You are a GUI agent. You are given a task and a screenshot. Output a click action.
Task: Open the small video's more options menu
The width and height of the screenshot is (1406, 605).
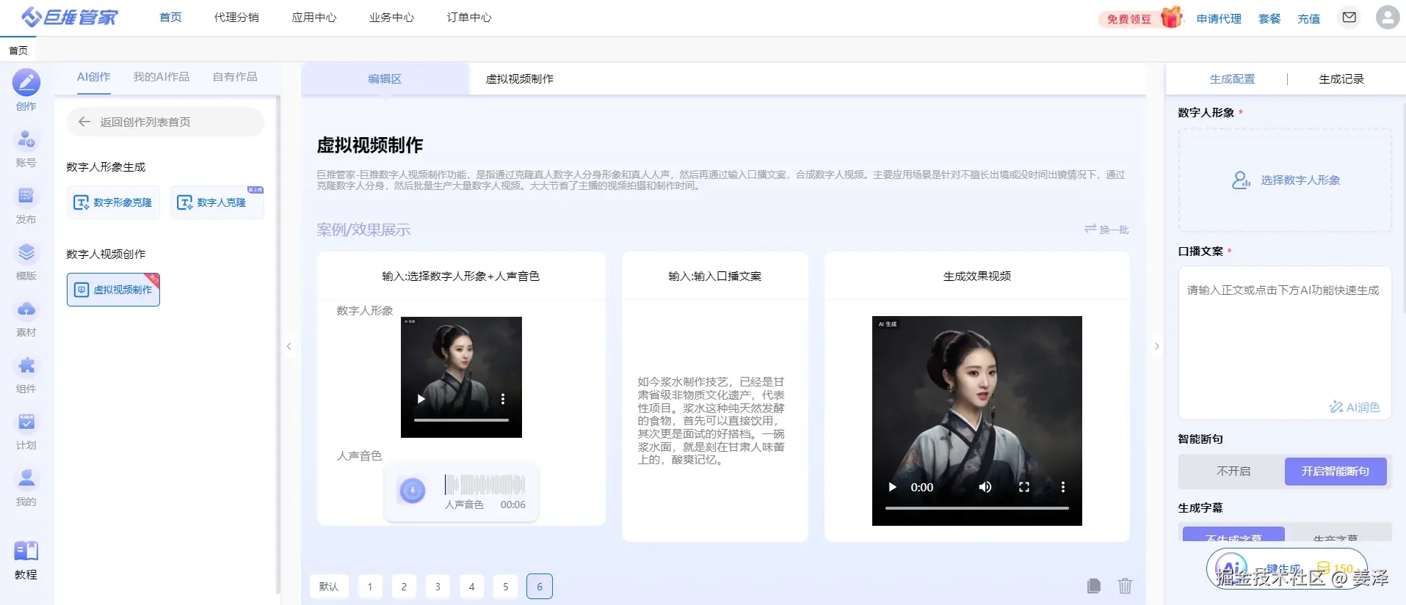click(503, 399)
